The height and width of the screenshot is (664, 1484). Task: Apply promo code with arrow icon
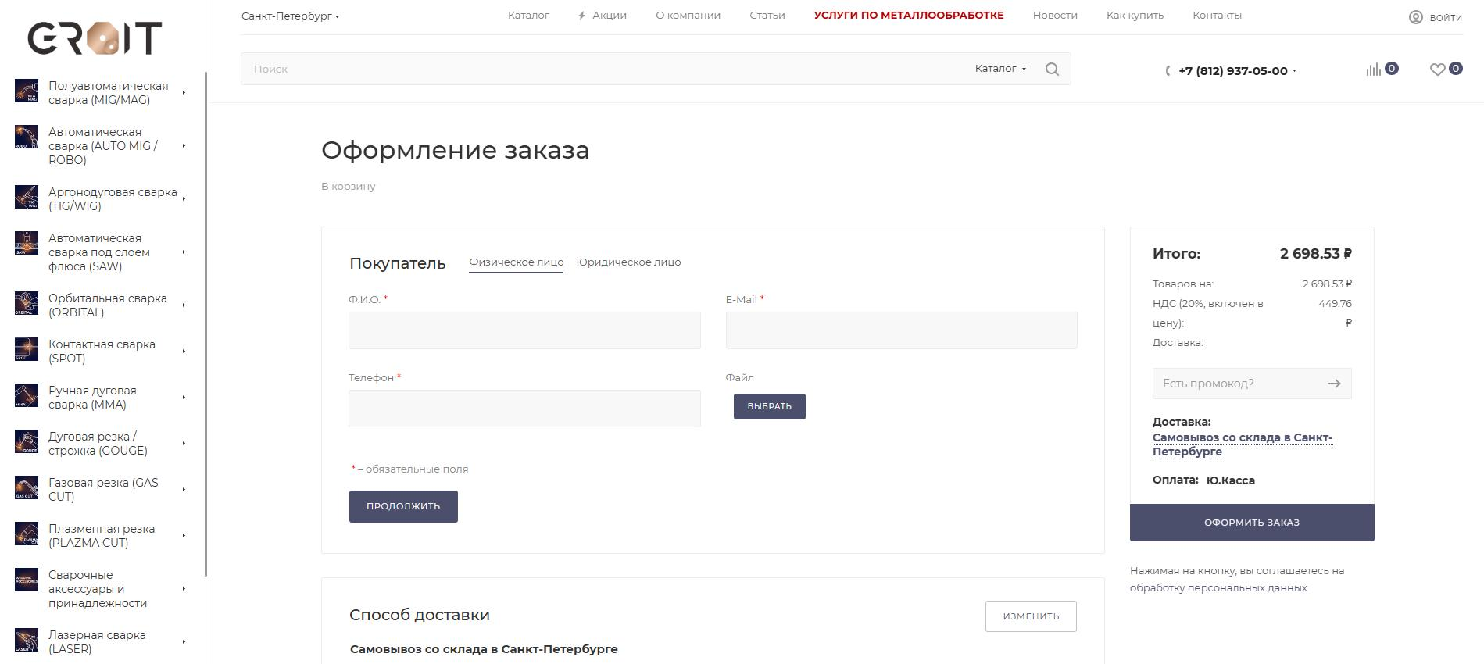[1334, 384]
